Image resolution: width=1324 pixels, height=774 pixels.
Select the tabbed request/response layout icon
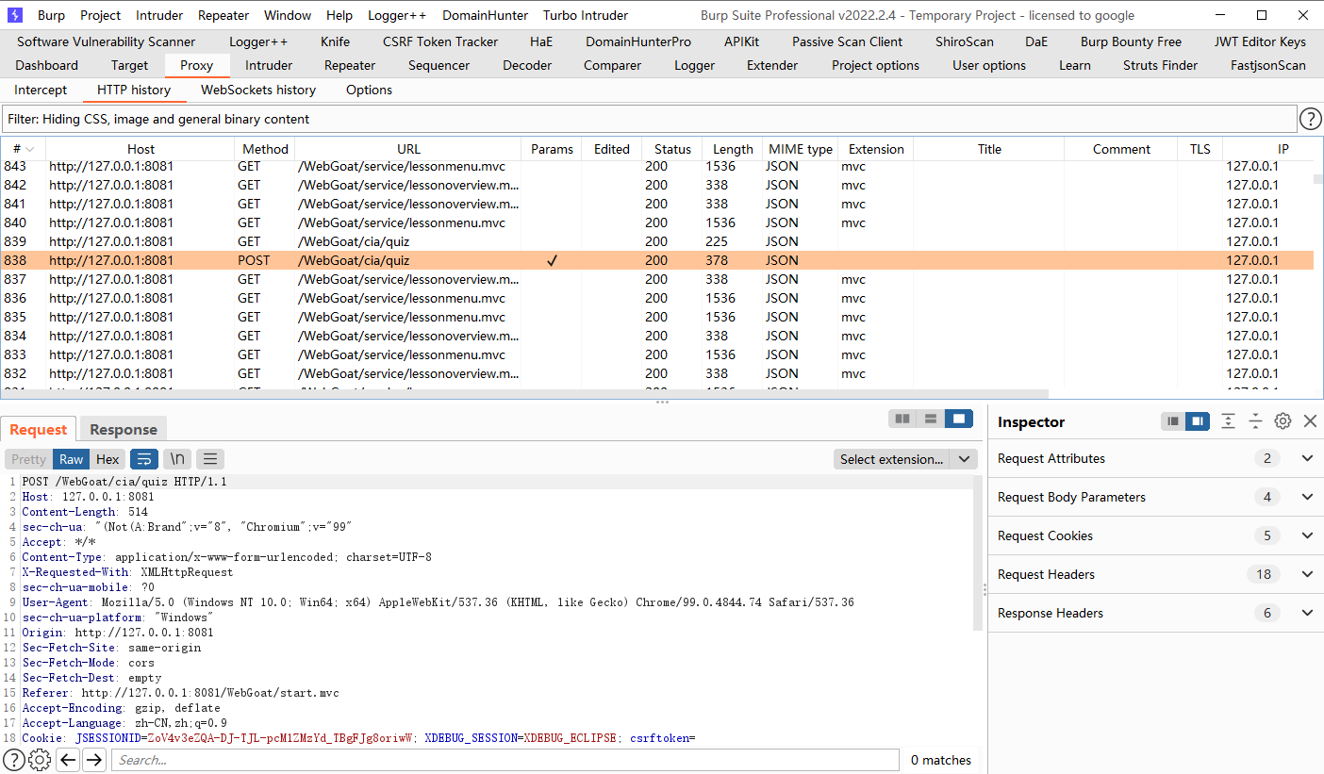coord(959,419)
